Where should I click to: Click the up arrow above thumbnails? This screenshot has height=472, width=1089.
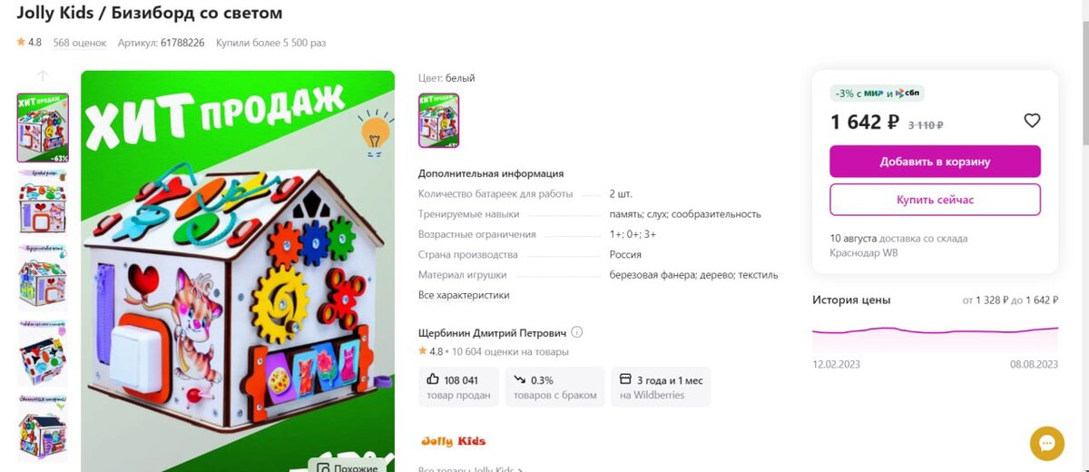43,76
